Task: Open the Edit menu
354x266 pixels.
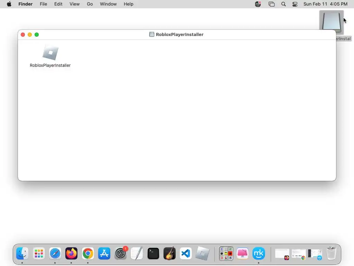Action: [x=58, y=4]
